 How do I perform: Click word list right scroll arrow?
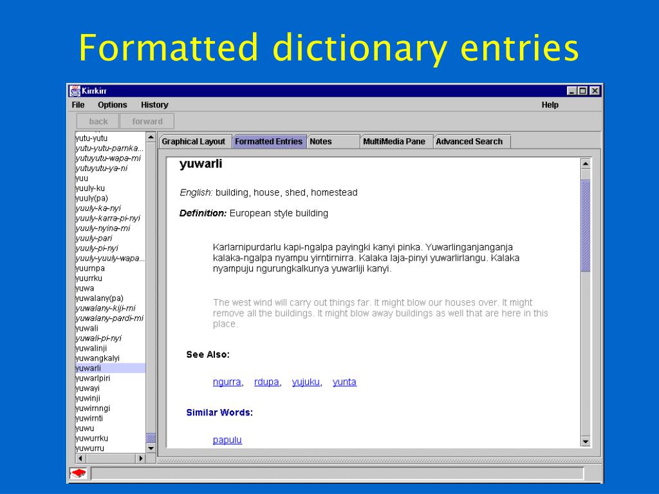point(141,458)
